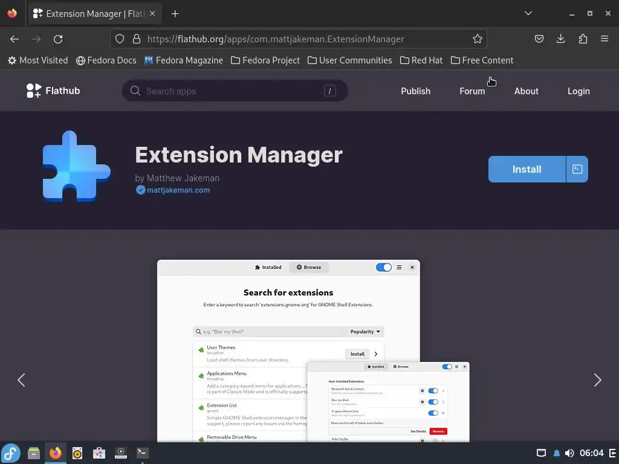This screenshot has height=464, width=619.
Task: Click the Extension Manager page heading
Action: 239,155
